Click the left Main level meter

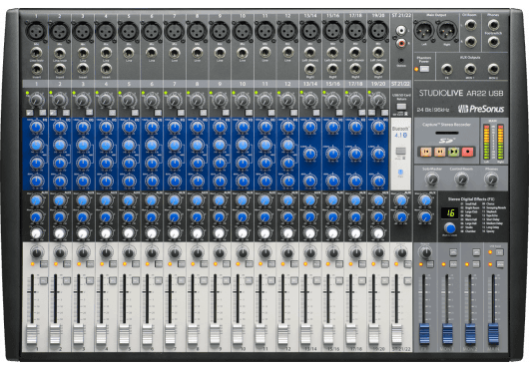(486, 142)
